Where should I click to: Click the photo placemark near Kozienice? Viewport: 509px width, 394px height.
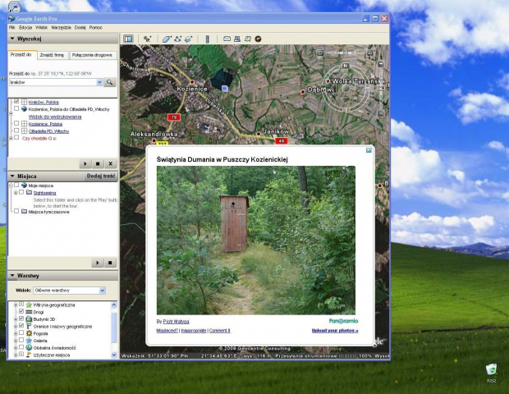(225, 89)
